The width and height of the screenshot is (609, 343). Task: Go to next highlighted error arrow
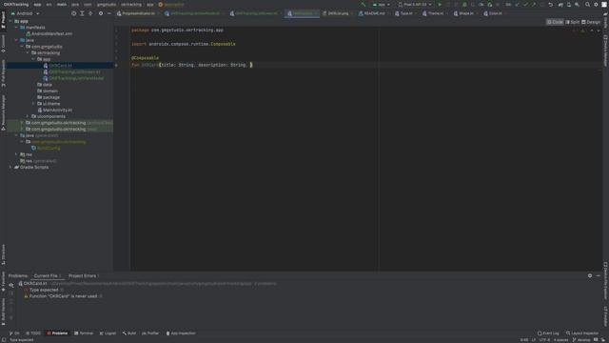pos(599,30)
